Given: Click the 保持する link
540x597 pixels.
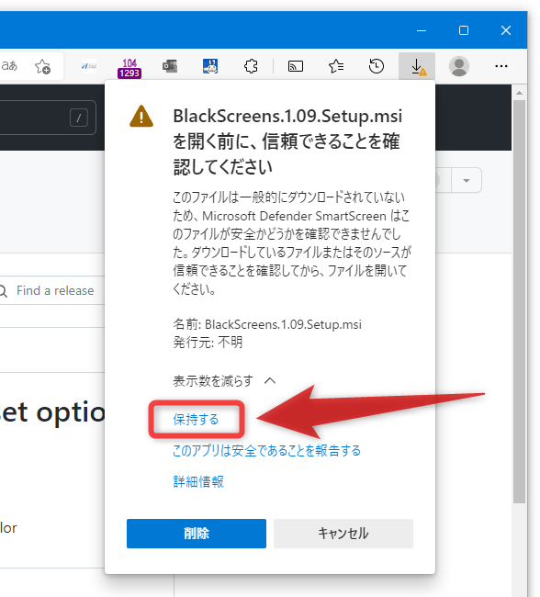Looking at the screenshot, I should pyautogui.click(x=196, y=419).
